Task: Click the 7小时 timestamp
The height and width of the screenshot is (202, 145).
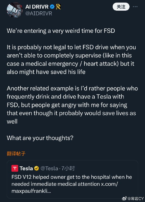Action: [68, 168]
